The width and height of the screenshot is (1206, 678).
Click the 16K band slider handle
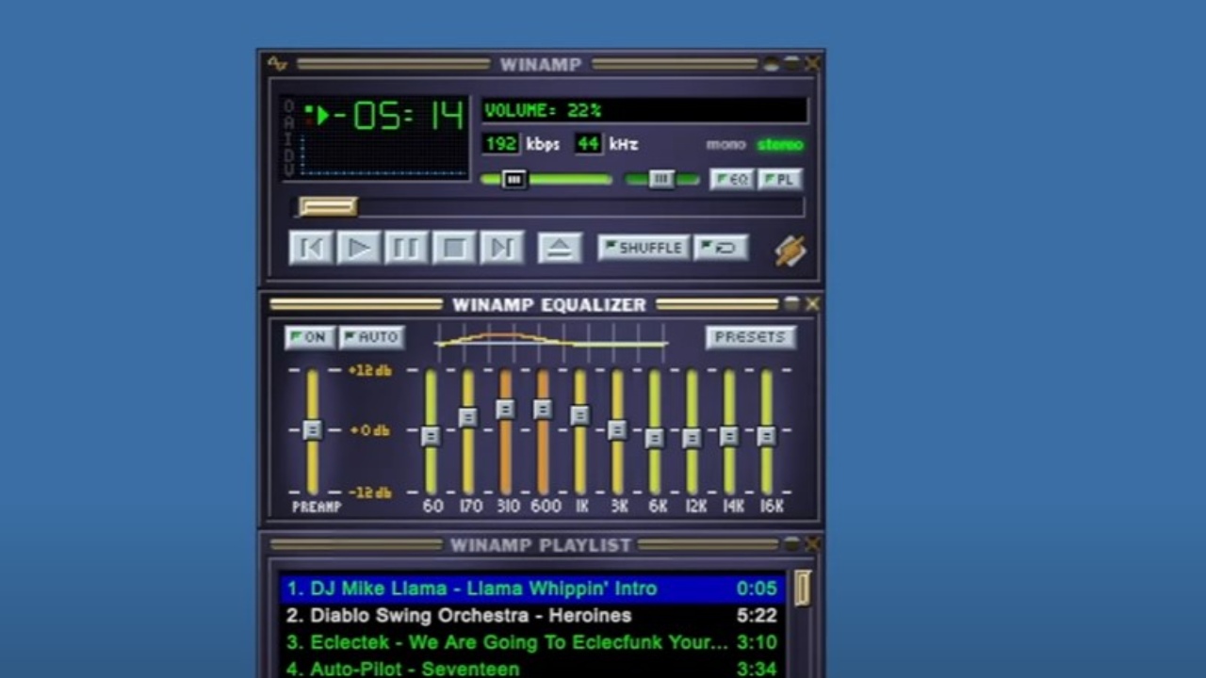767,436
